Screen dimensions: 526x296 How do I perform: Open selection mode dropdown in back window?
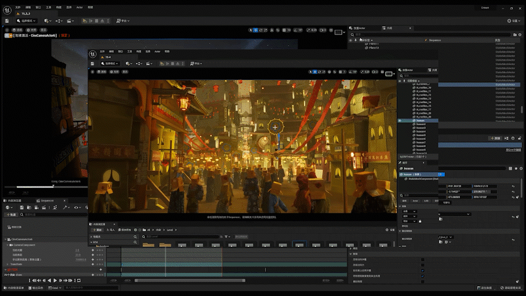[26, 21]
